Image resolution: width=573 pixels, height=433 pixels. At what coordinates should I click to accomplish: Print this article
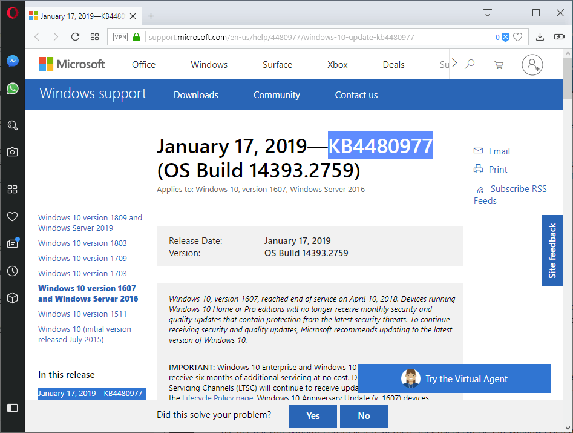tap(491, 170)
